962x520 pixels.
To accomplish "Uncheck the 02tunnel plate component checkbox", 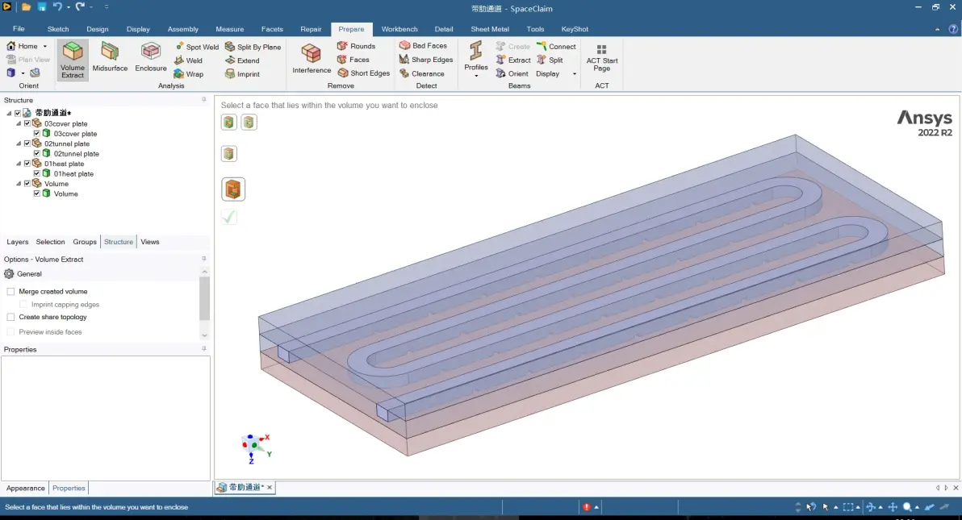I will (x=27, y=144).
